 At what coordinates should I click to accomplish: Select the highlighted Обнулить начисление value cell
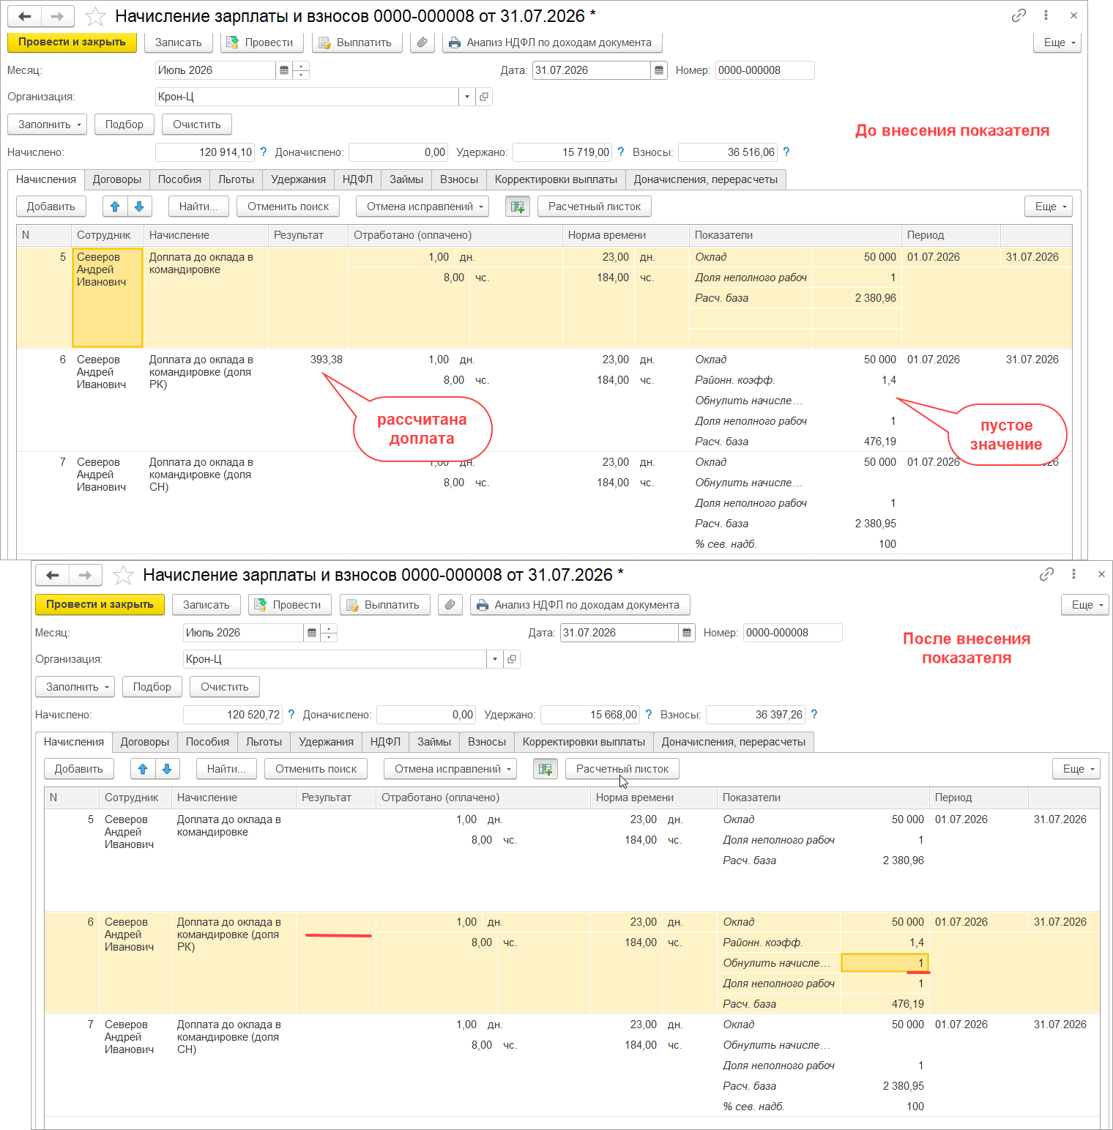(885, 963)
